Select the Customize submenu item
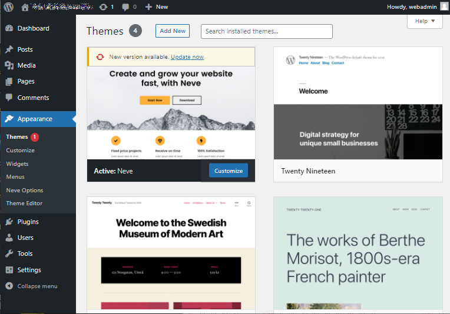Viewport: 450px width, 314px height. point(20,151)
